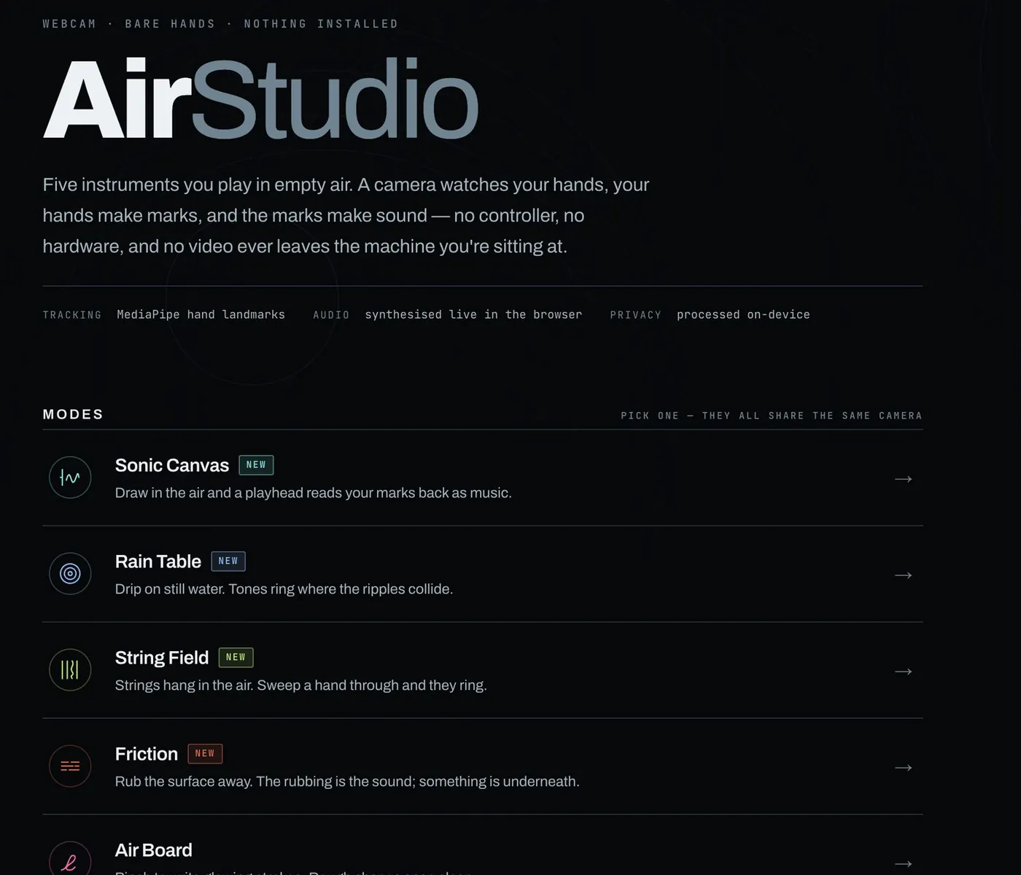Click the AUDIO label

pos(331,315)
